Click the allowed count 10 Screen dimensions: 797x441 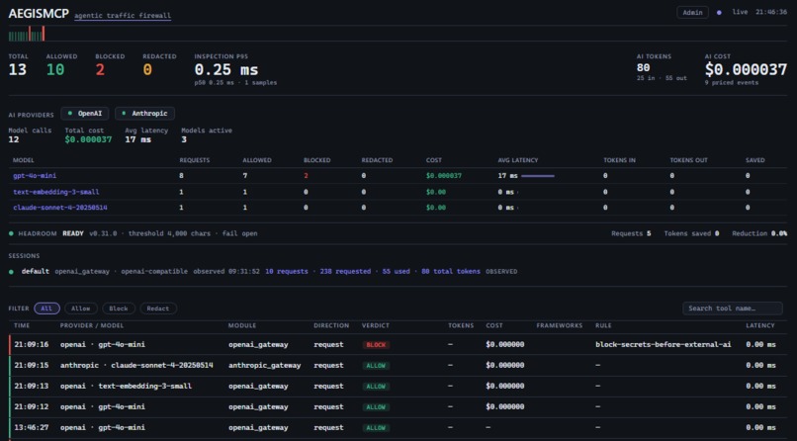[55, 69]
